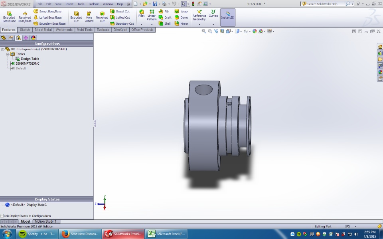Select the Design Table tree item

coord(28,59)
